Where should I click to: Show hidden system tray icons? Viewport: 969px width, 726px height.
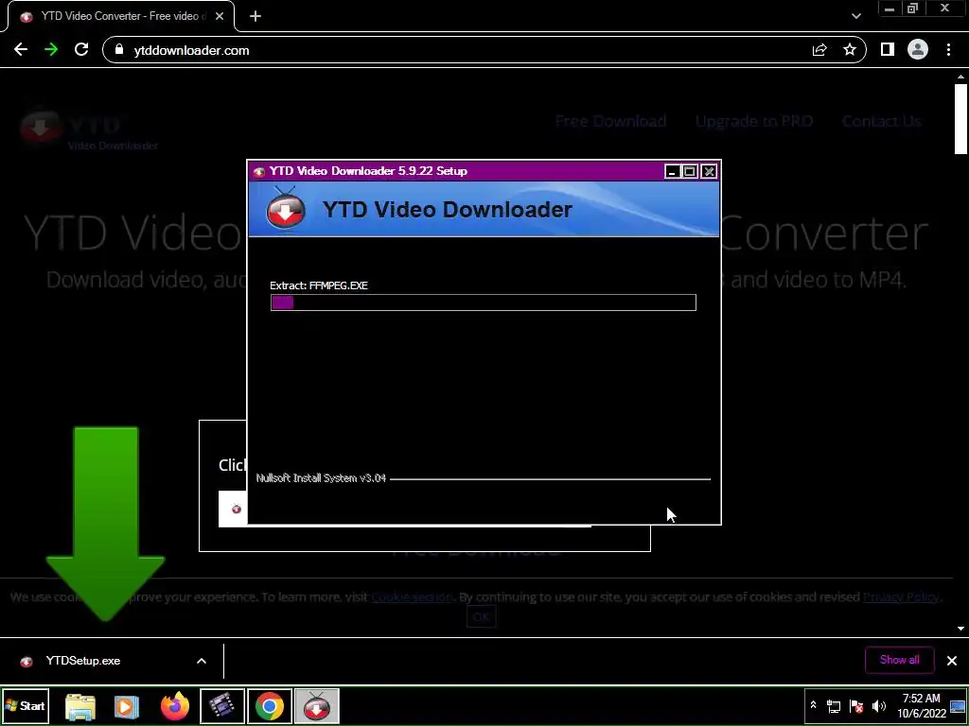tap(813, 705)
